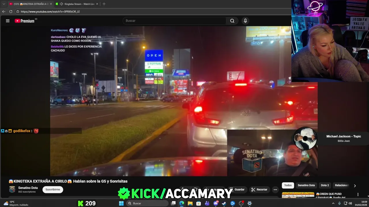Open more actions three-dot menu
Image resolution: width=369 pixels, height=207 pixels.
click(x=275, y=189)
